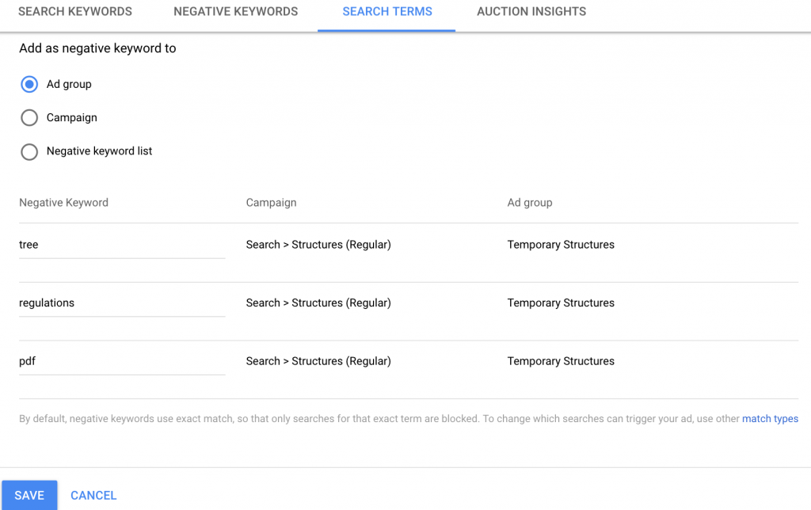Select the Ad group radio button

coord(29,84)
